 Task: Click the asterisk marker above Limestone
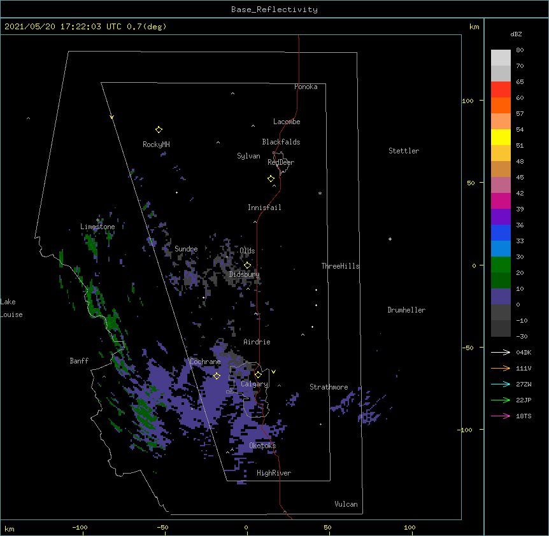click(x=97, y=220)
